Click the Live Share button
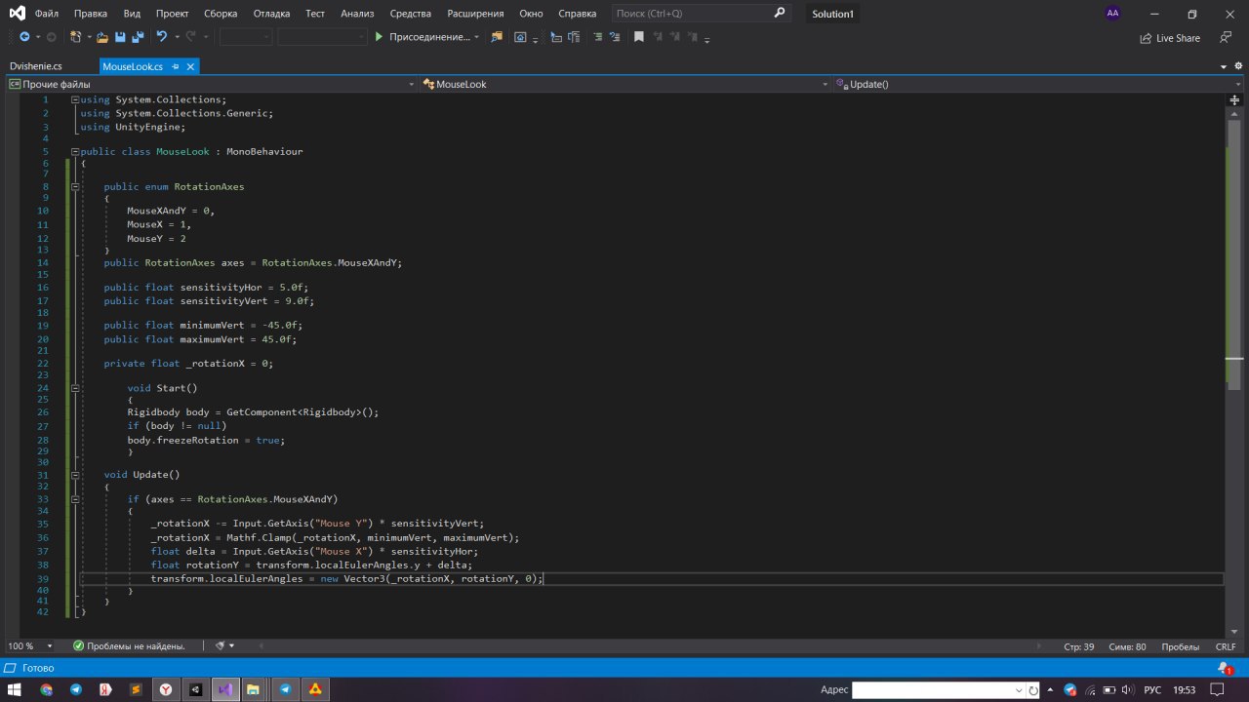The width and height of the screenshot is (1249, 702). click(x=1170, y=38)
